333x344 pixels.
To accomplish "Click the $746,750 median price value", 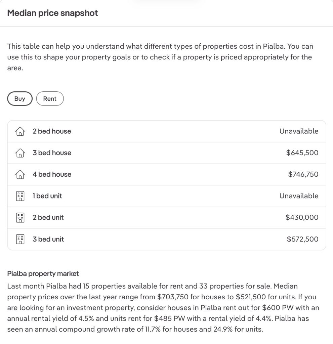I will point(303,174).
